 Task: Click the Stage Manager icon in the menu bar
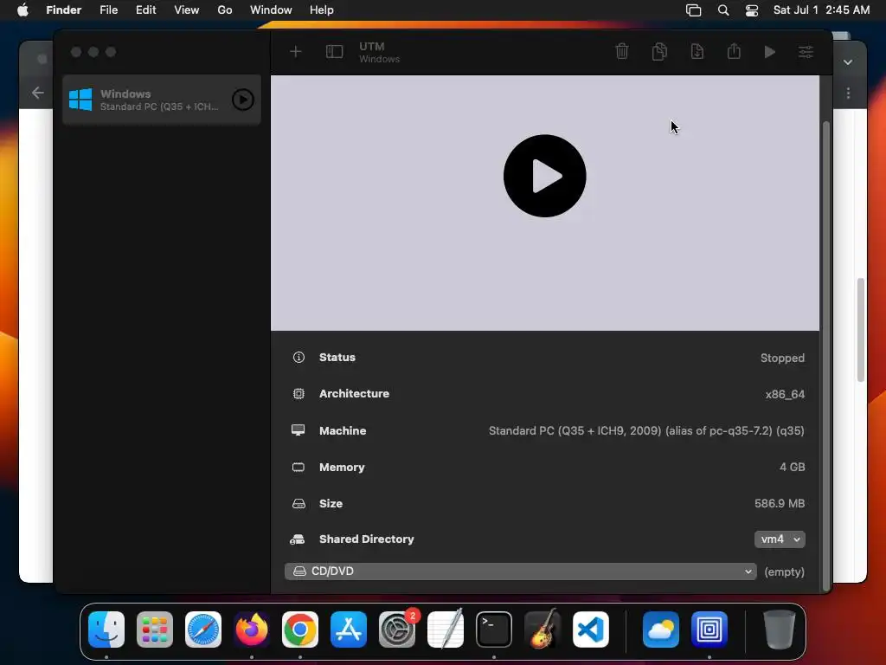pos(693,10)
